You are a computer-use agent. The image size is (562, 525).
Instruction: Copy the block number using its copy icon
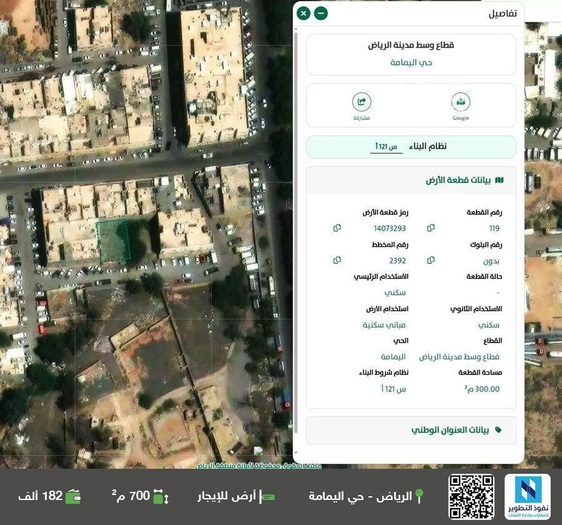click(x=431, y=260)
